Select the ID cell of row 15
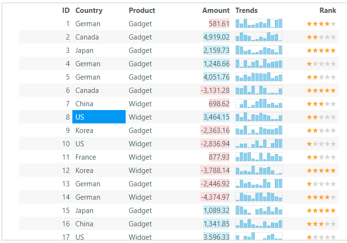The width and height of the screenshot is (347, 243). tap(66, 211)
